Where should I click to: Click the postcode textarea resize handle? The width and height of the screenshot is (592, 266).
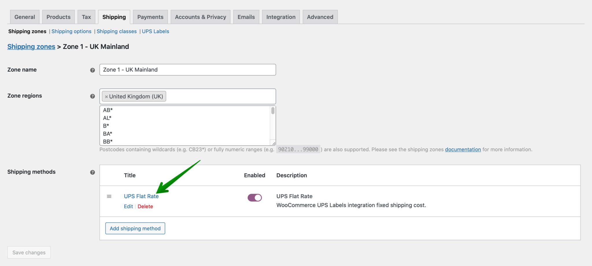click(273, 143)
